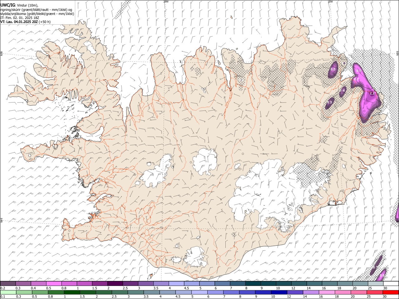Click the bright pink 0.5 swatch in upper legend row

coord(54,284)
